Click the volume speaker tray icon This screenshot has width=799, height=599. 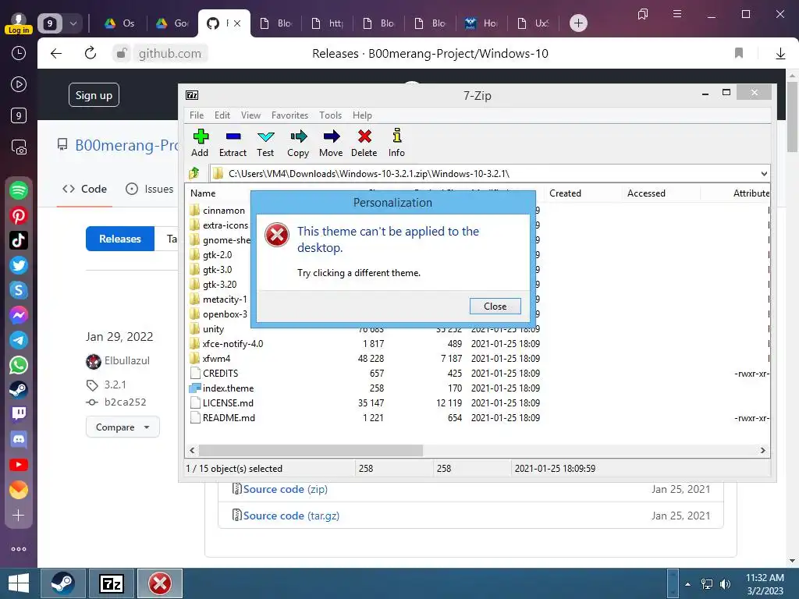click(x=725, y=584)
